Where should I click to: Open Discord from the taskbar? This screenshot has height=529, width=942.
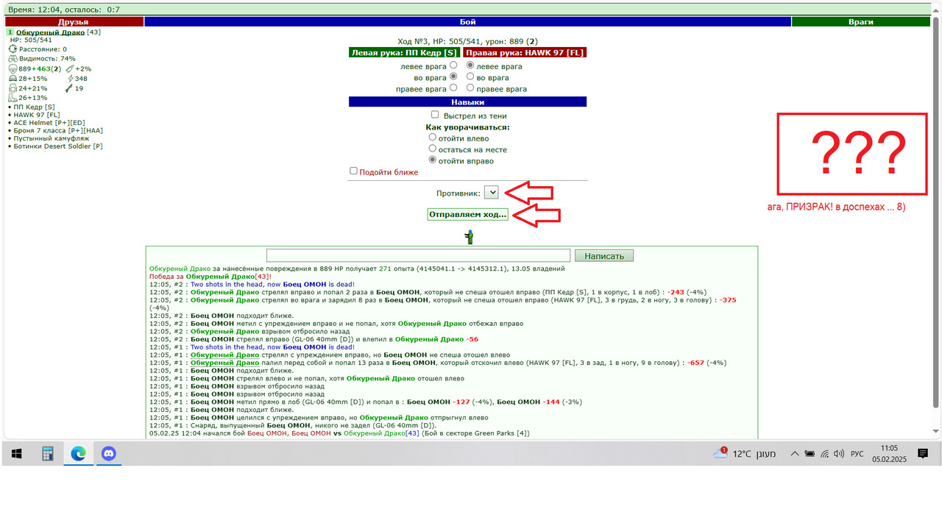(110, 454)
